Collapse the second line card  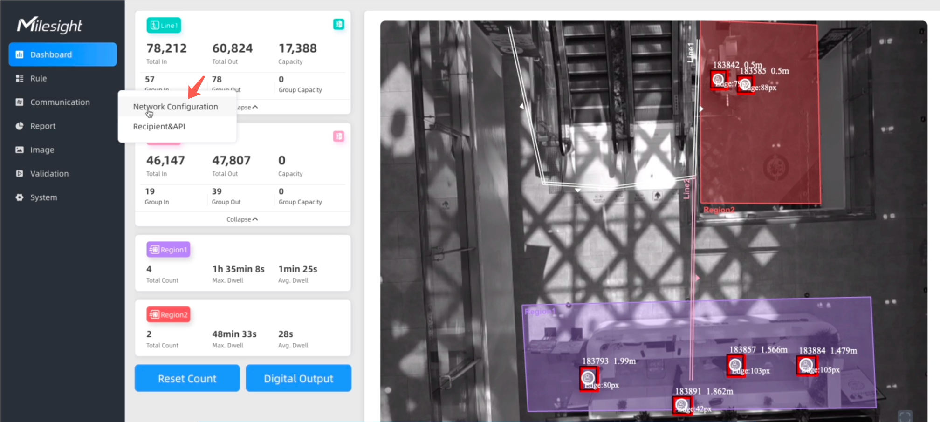click(242, 219)
